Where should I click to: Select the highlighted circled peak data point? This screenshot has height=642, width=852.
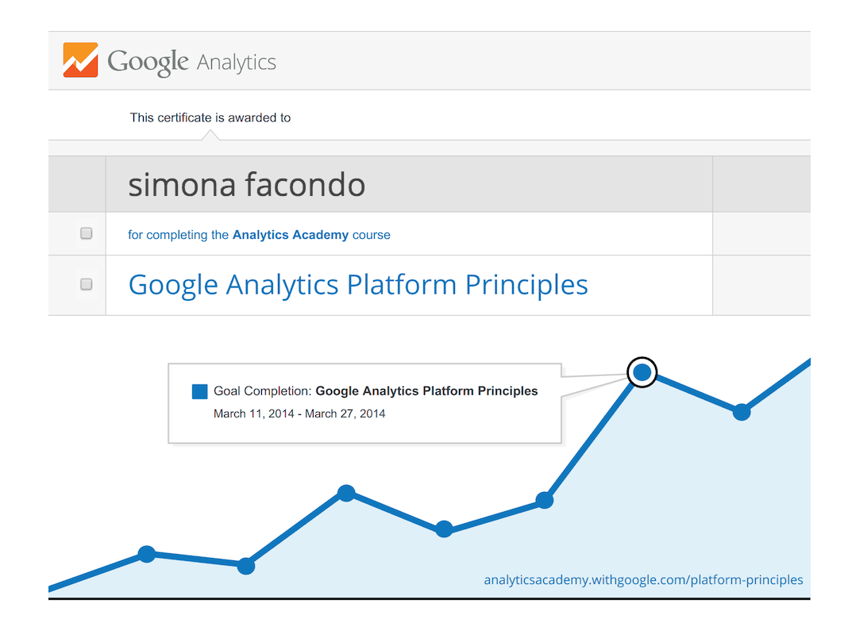[x=642, y=372]
